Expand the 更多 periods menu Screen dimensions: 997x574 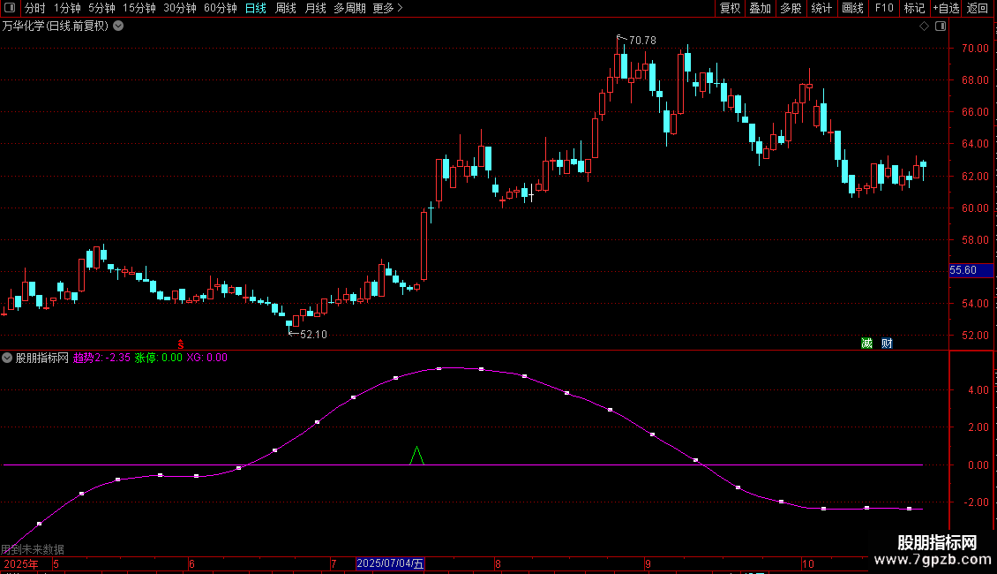click(388, 8)
